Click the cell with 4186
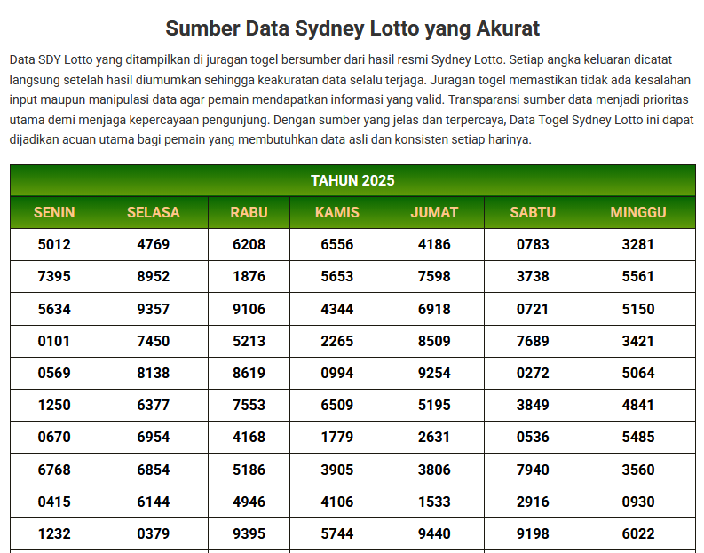The width and height of the screenshot is (704, 553). click(x=434, y=245)
